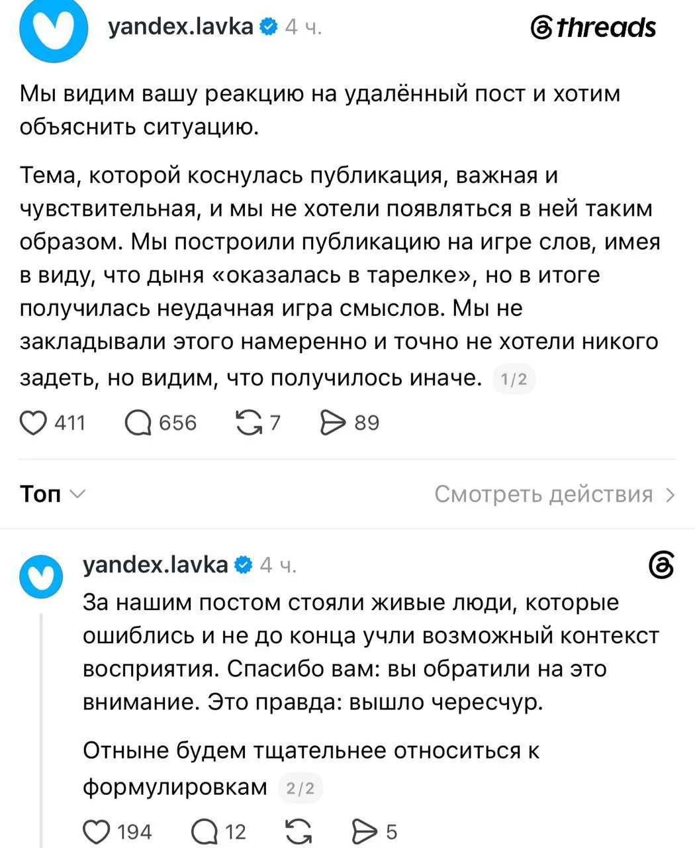Expand the Топ sorting dropdown
This screenshot has width=695, height=848.
tap(53, 494)
